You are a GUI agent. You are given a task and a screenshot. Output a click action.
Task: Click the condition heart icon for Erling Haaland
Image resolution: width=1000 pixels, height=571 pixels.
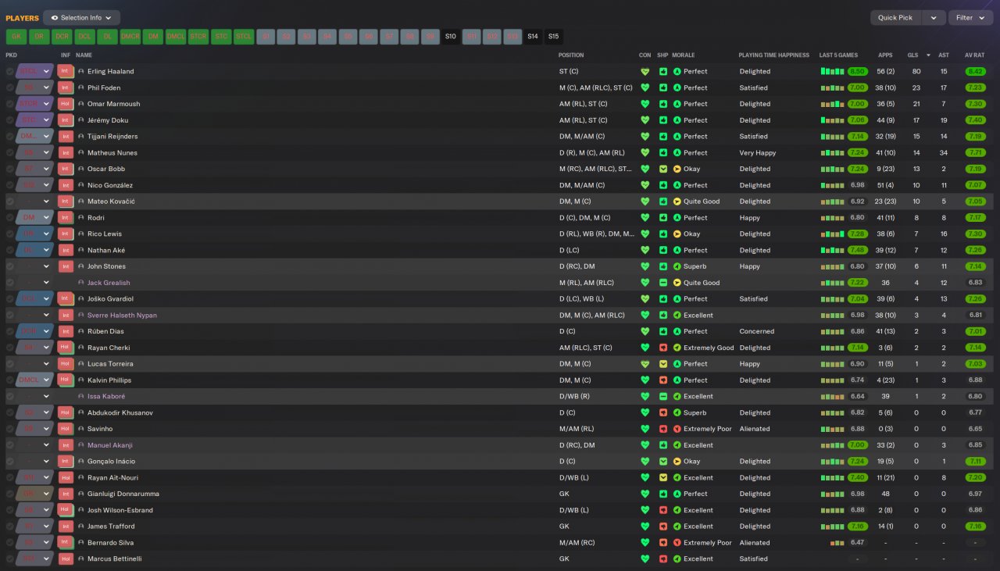(645, 71)
